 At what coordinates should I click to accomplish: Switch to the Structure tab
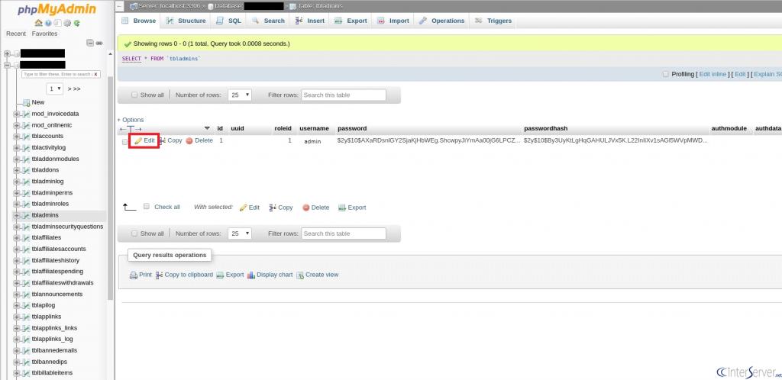coord(186,21)
